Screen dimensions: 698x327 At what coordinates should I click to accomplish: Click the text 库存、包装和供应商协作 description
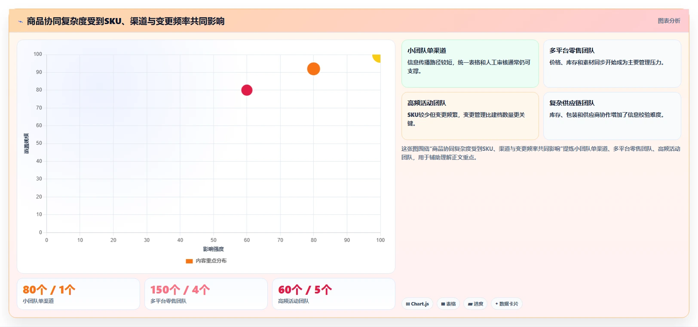tap(607, 115)
